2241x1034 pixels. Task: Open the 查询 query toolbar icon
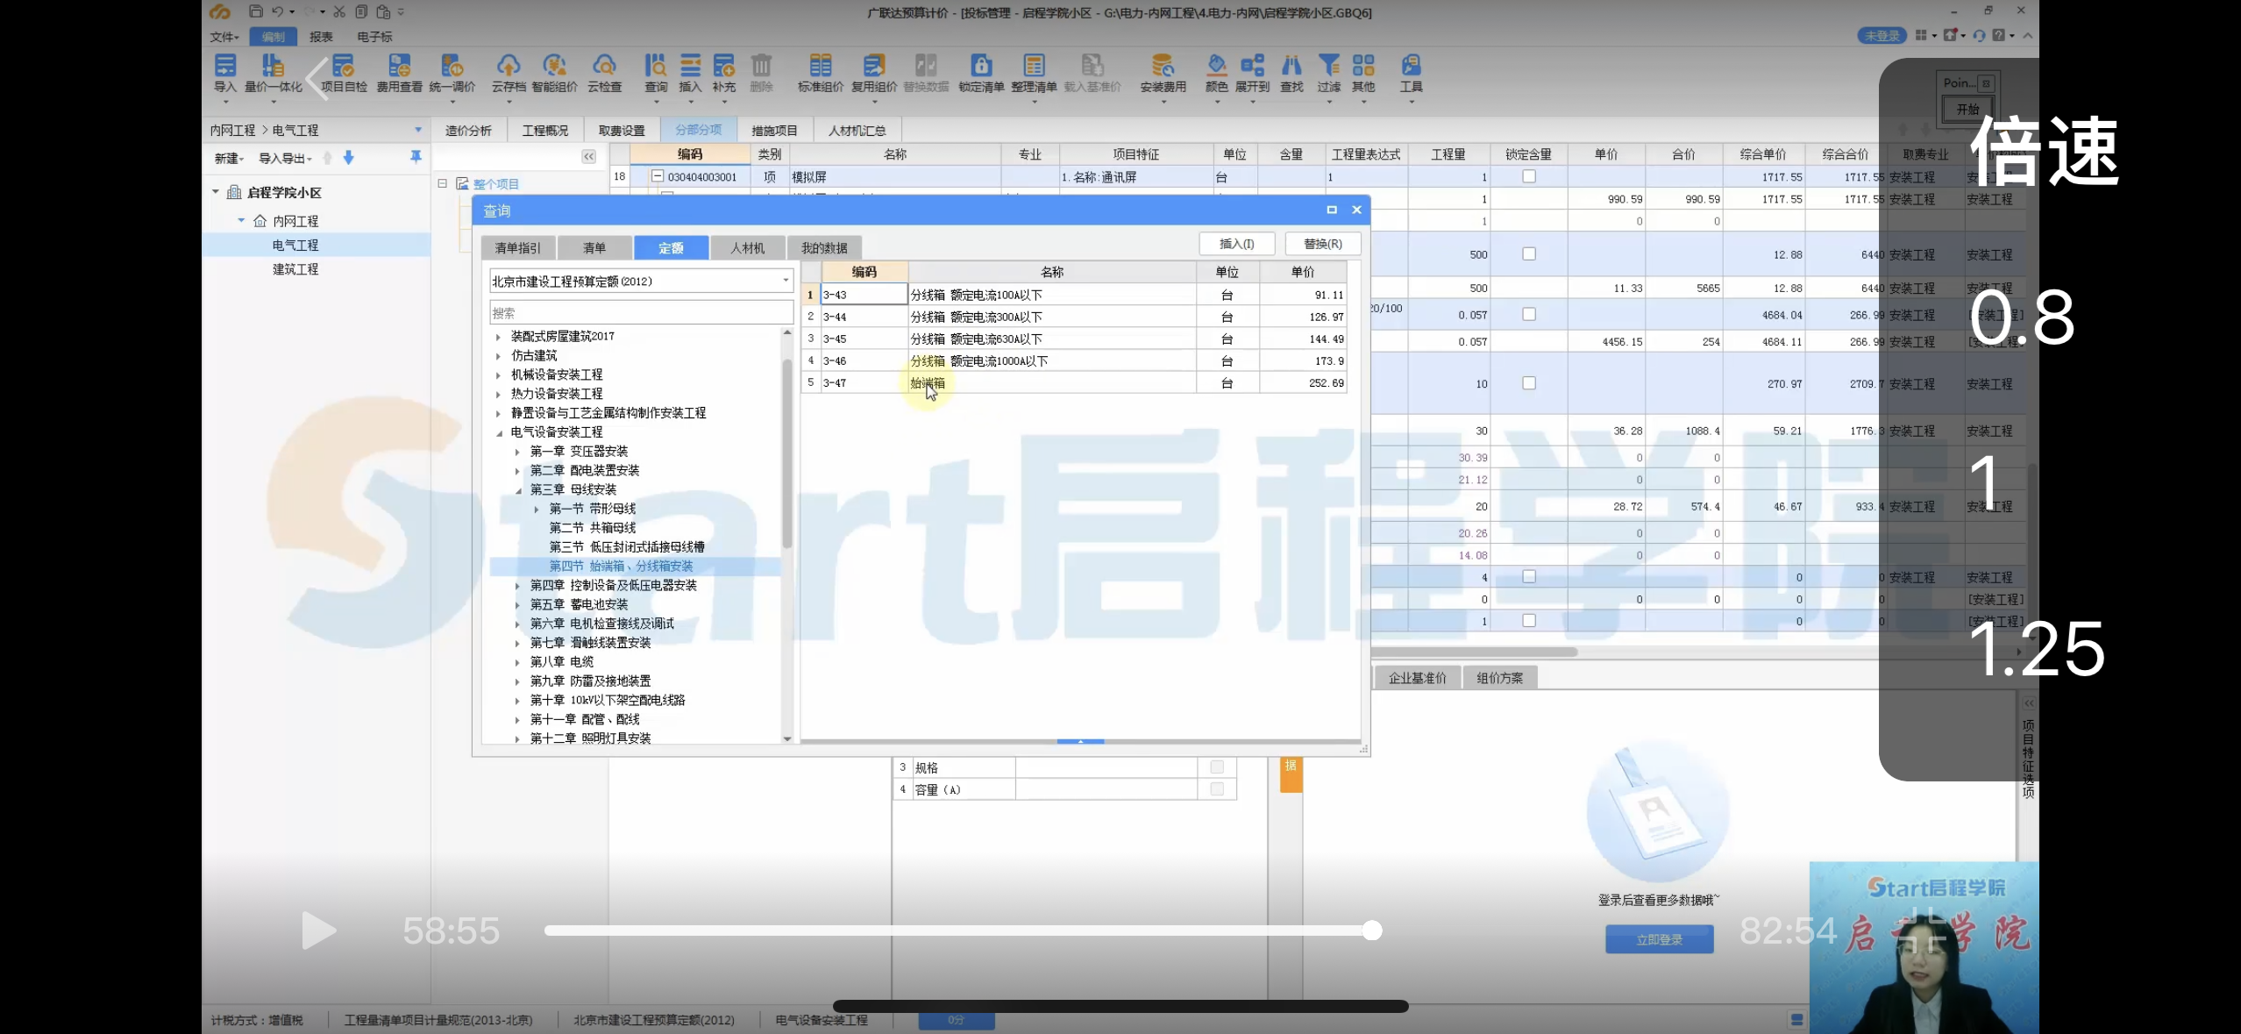tap(656, 73)
